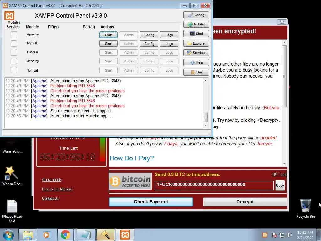Open the Recycle Bin on desktop
This screenshot has width=321, height=241.
305,208
